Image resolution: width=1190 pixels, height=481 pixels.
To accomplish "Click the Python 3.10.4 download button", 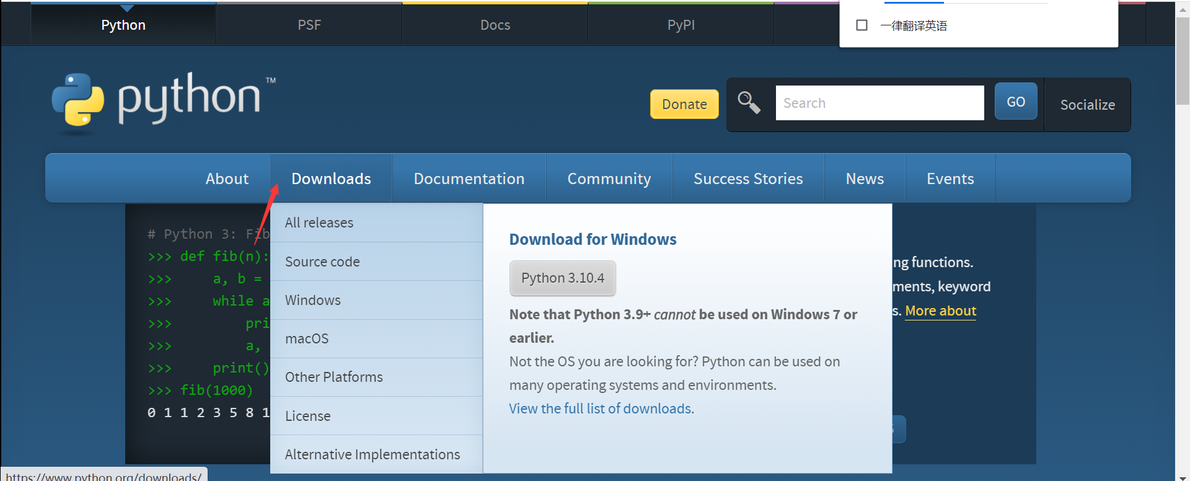I will pos(562,278).
